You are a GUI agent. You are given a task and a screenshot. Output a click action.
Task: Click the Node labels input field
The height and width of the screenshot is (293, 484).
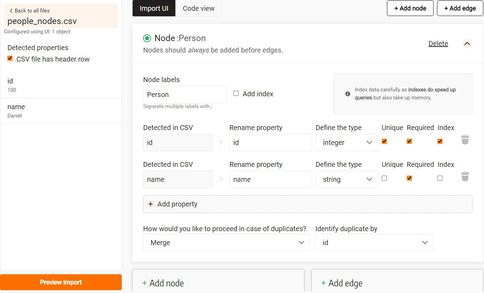point(184,95)
